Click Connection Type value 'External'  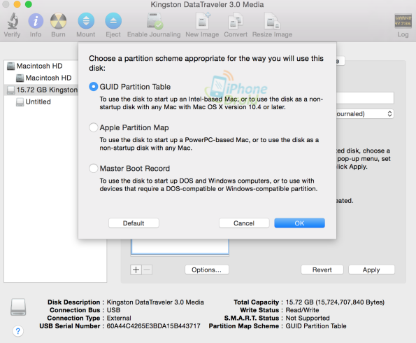119,318
